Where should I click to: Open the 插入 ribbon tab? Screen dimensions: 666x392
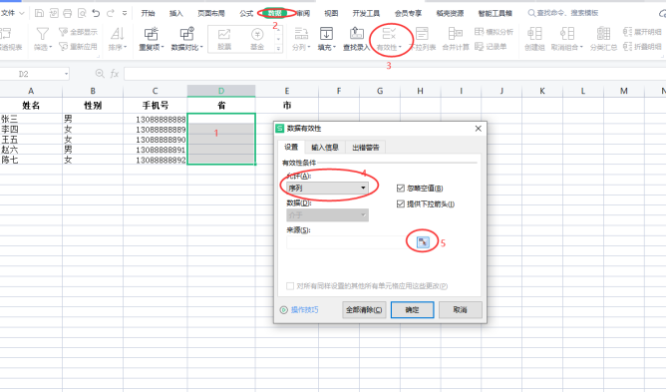click(x=175, y=13)
